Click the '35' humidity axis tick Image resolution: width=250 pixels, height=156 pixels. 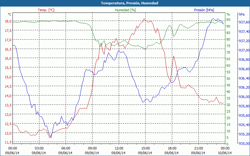(x=228, y=98)
